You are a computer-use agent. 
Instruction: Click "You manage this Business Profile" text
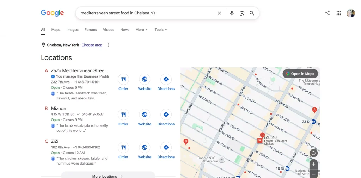(x=82, y=76)
